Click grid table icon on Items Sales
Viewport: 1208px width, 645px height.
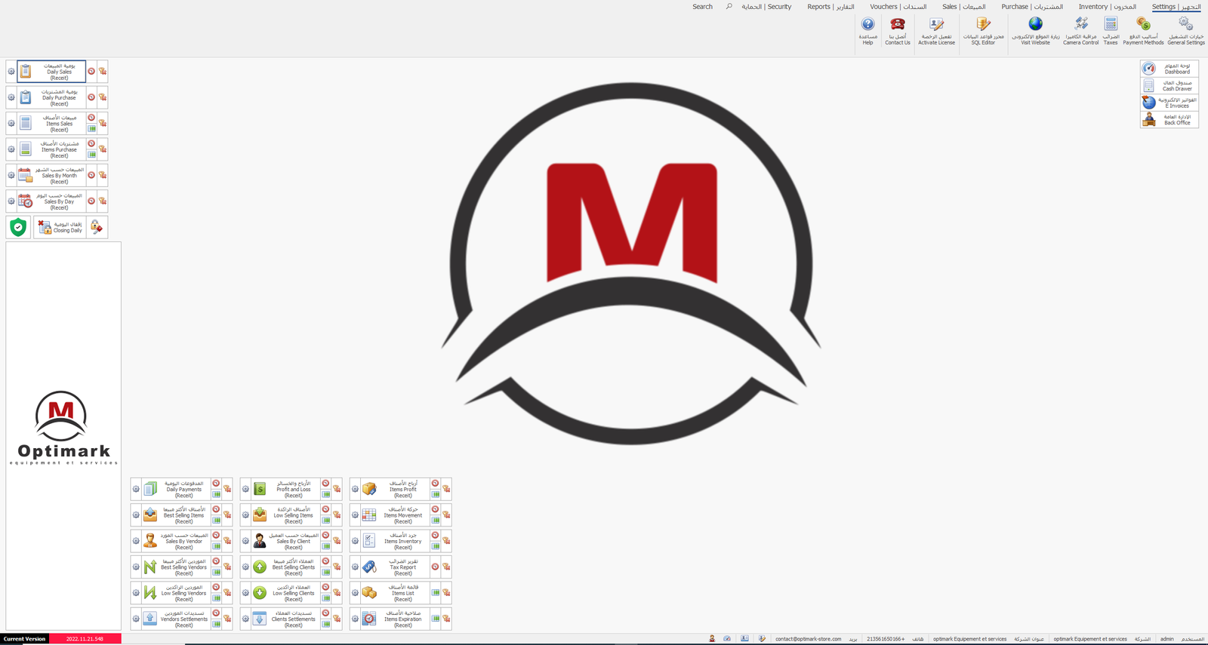[91, 128]
